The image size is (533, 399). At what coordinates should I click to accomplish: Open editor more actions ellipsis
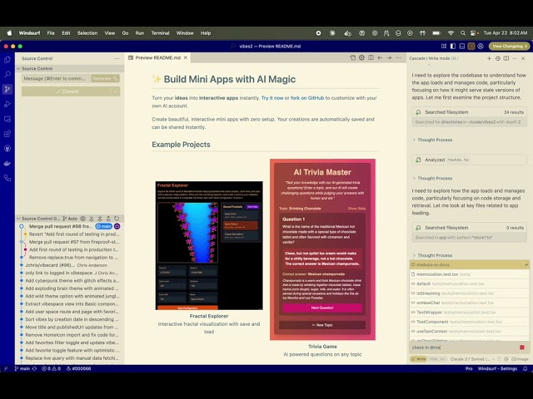[x=398, y=57]
